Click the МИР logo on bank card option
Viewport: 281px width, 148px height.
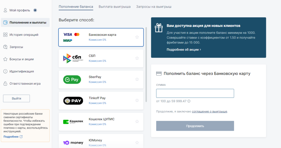point(68,41)
